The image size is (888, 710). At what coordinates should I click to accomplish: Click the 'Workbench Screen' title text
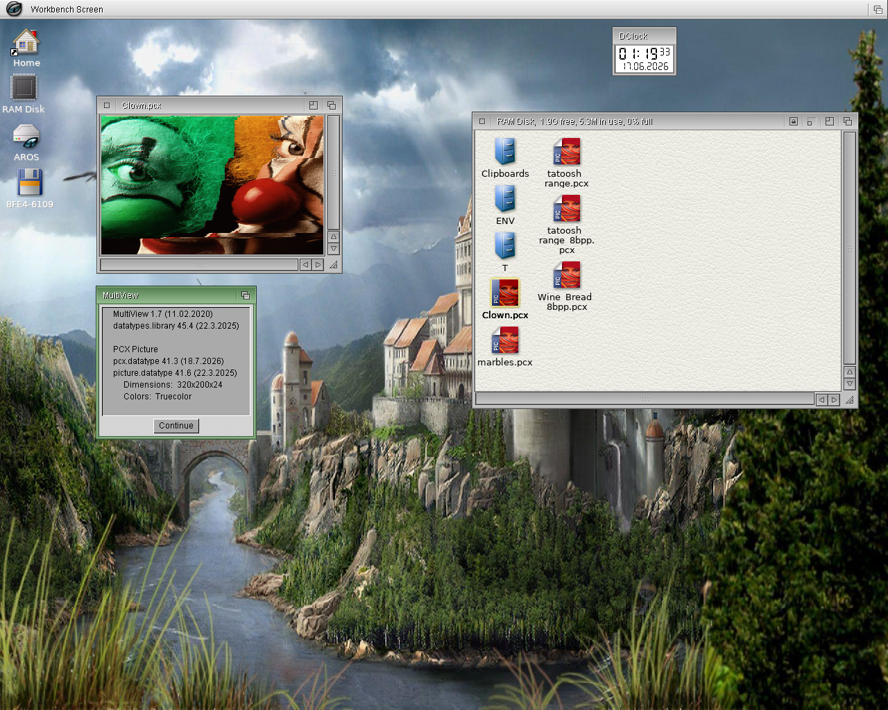67,10
